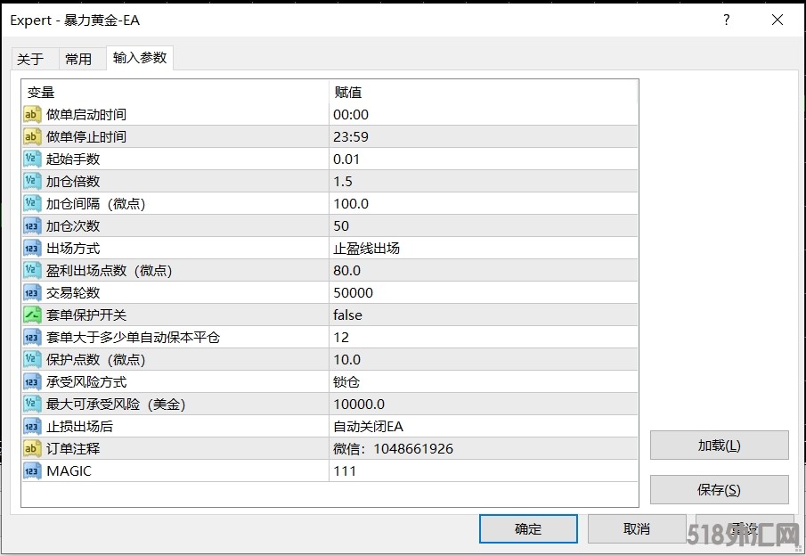806x556 pixels.
Task: Click the icon beside 做单启动时间
Action: [32, 114]
